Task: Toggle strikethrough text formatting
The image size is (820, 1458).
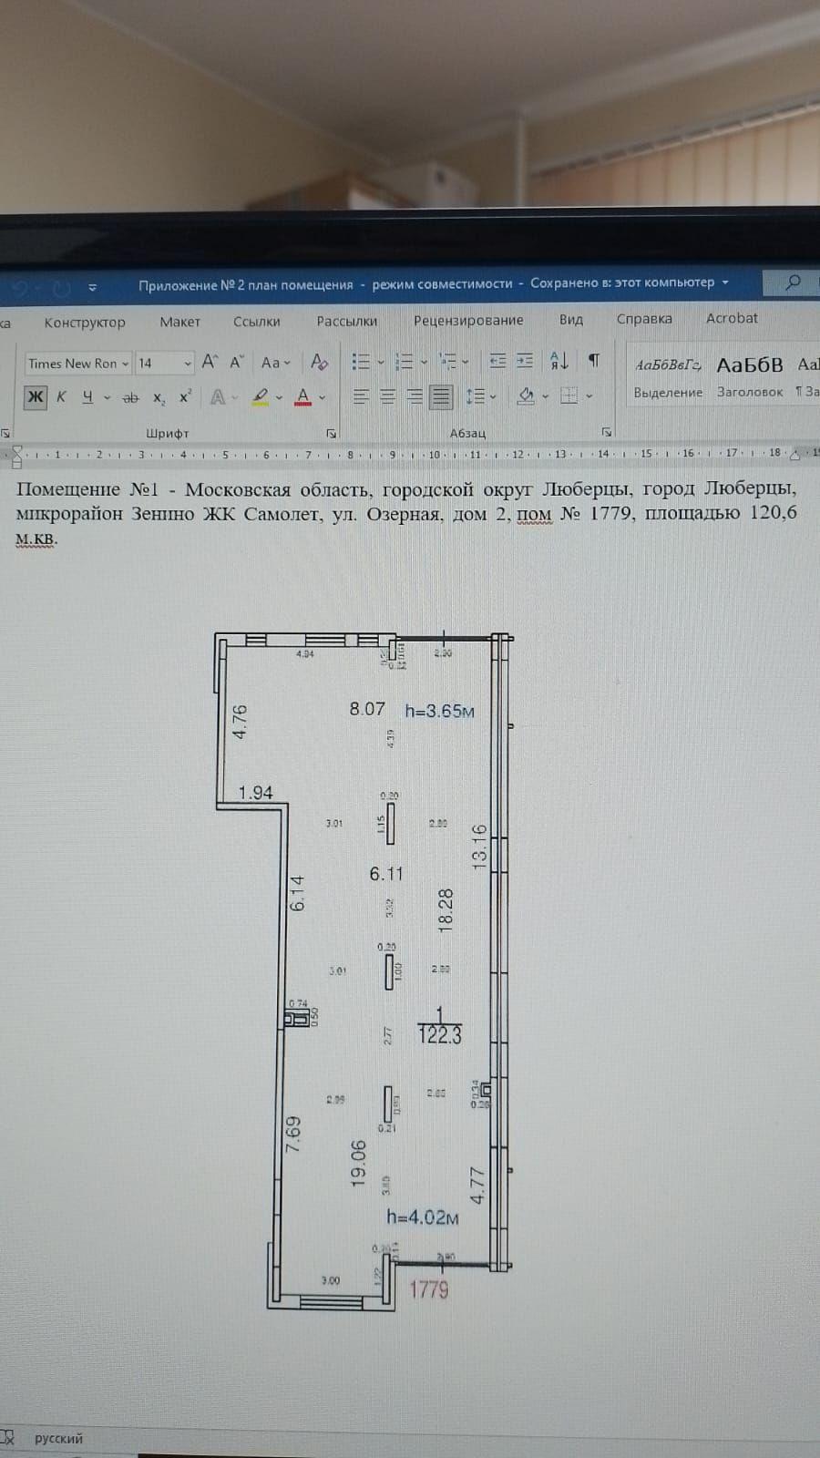Action: (x=130, y=397)
